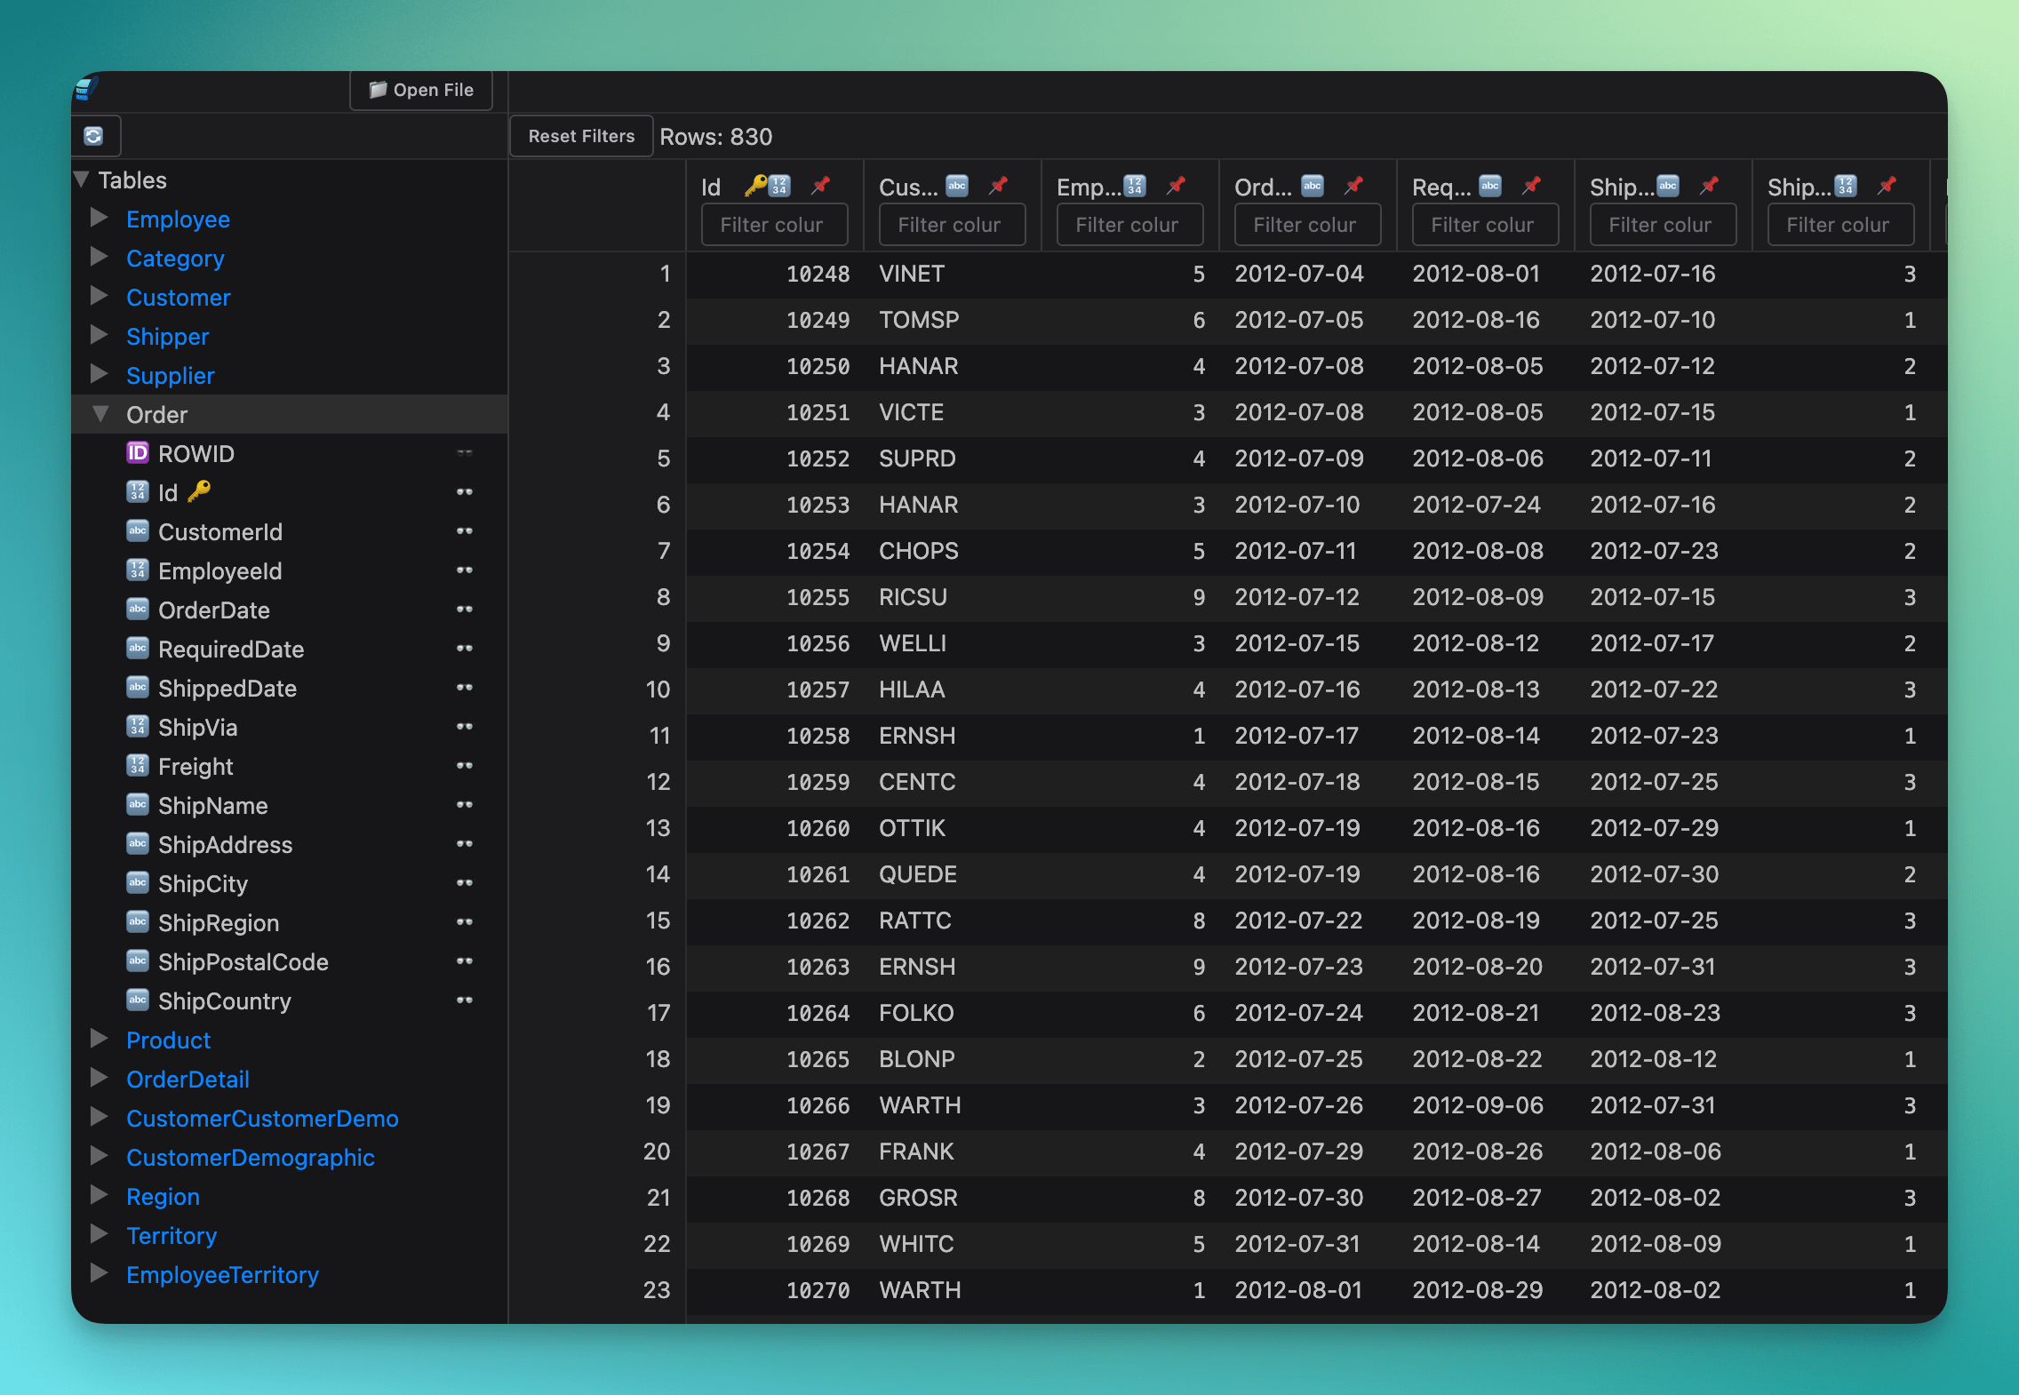2019x1395 pixels.
Task: Click the pin icon on Id column
Action: [820, 186]
